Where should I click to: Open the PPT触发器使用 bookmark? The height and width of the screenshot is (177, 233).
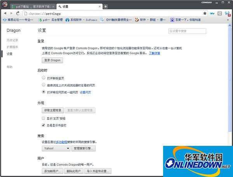click(116, 20)
